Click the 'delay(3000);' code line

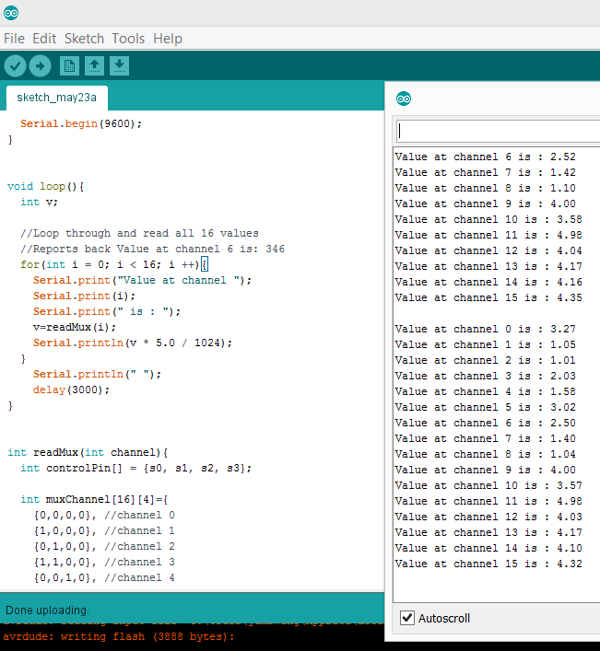[72, 389]
